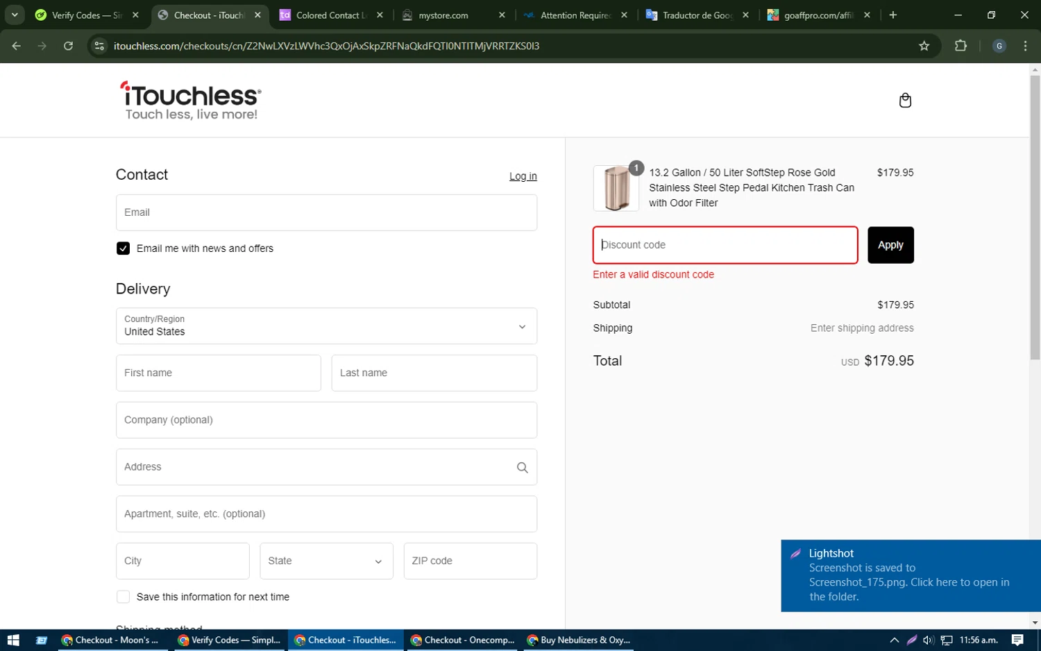Reload the checkout page
The height and width of the screenshot is (651, 1041).
tap(68, 46)
